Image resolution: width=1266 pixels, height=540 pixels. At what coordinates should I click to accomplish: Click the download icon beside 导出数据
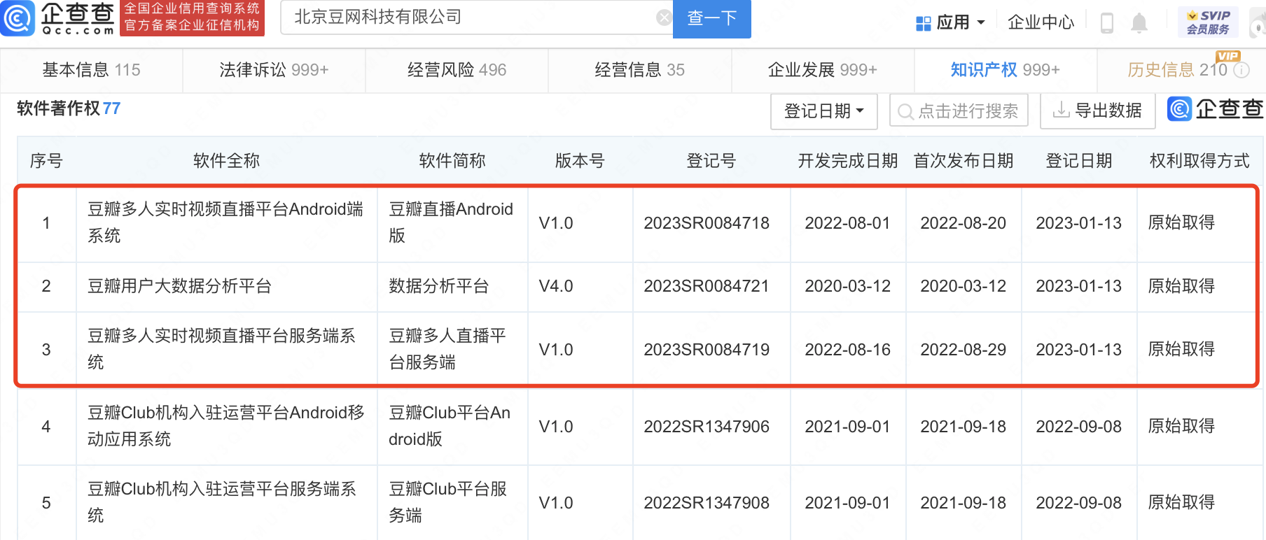point(1061,111)
